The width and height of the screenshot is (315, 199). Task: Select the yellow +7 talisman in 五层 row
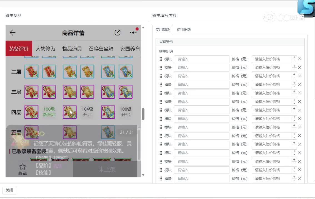[x=70, y=132]
